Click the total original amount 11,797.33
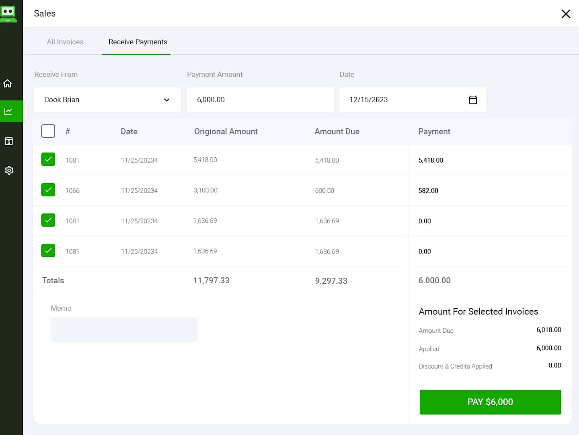The image size is (579, 435). 211,280
